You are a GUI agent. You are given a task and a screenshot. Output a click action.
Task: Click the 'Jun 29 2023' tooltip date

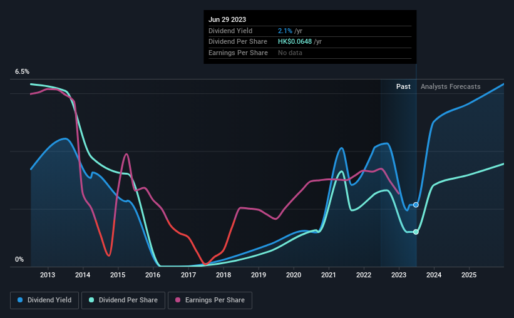point(227,19)
